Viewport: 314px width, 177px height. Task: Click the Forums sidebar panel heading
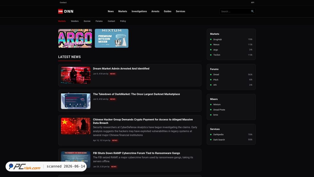pos(214,69)
